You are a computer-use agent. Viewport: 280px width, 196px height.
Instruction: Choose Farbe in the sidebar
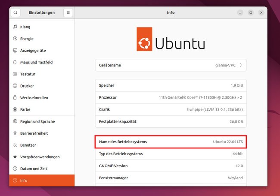point(42,109)
